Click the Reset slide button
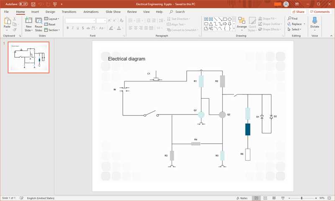 pos(50,24)
